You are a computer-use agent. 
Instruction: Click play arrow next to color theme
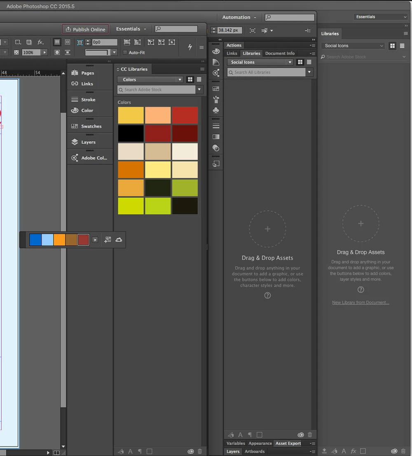[x=95, y=240]
